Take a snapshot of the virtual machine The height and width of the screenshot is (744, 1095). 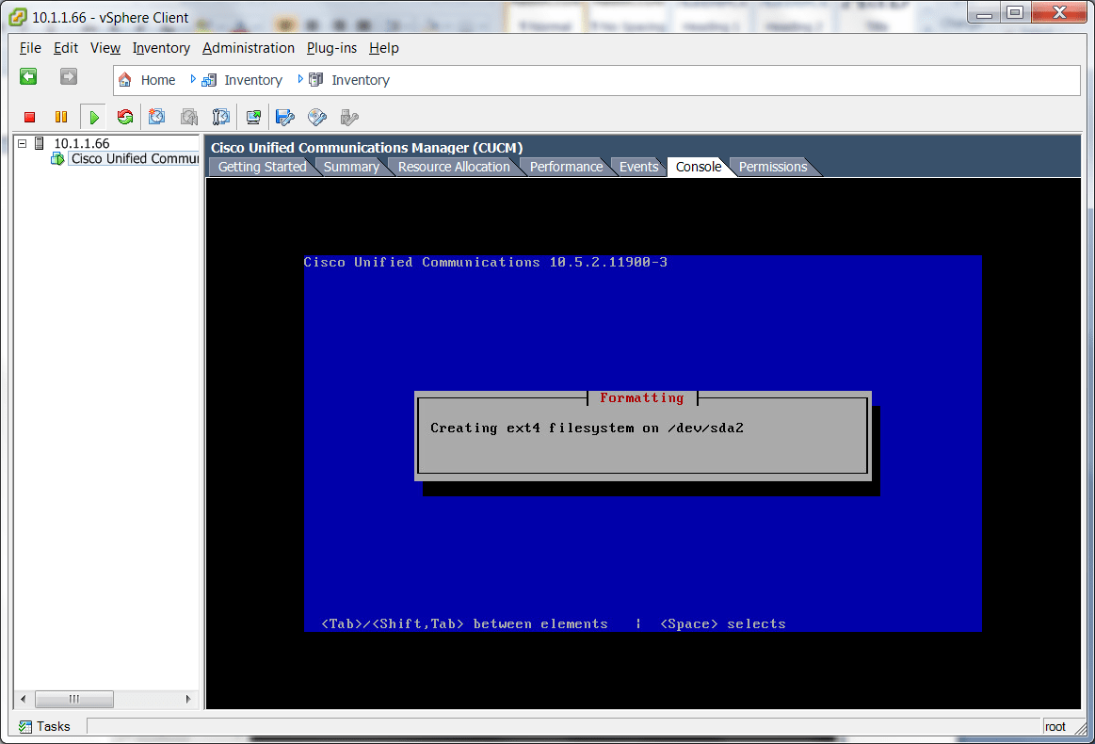pyautogui.click(x=156, y=117)
